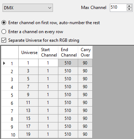Viewport: 134px width, 139px height.
Task: Select row header number 10
Action: 10,134
